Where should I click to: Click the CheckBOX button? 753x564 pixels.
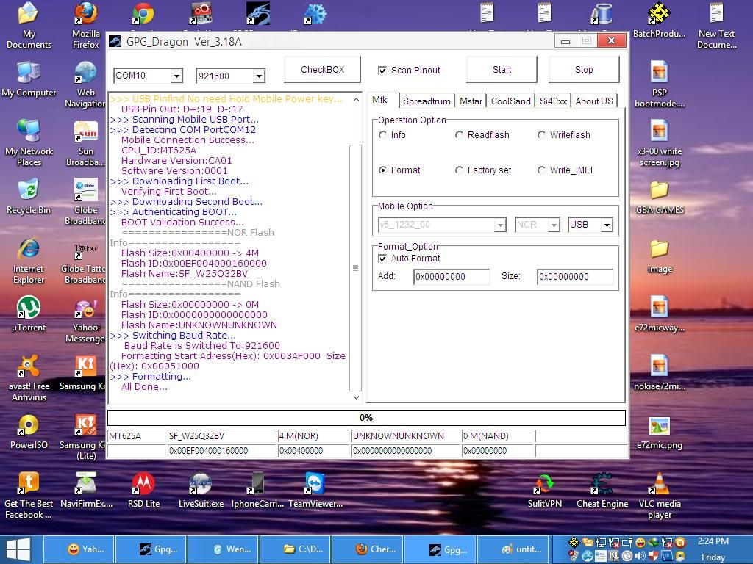(322, 70)
